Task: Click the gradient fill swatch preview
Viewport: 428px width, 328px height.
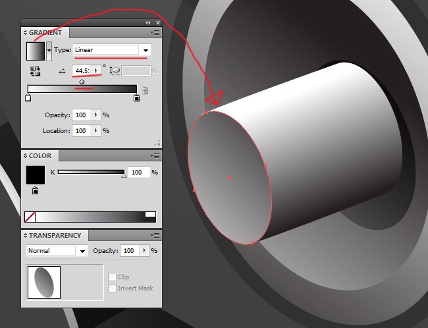Action: click(x=36, y=51)
